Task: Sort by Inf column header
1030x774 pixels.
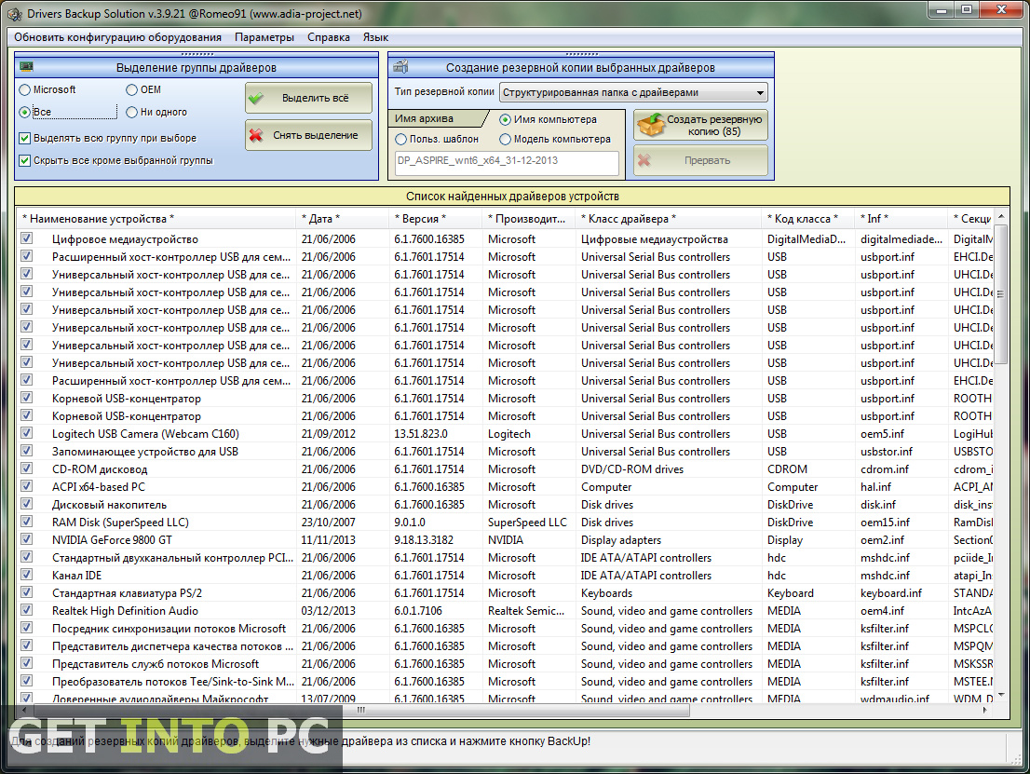Action: point(902,219)
